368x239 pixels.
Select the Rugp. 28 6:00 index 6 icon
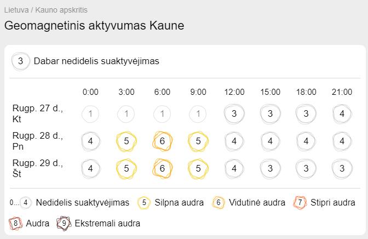click(162, 141)
